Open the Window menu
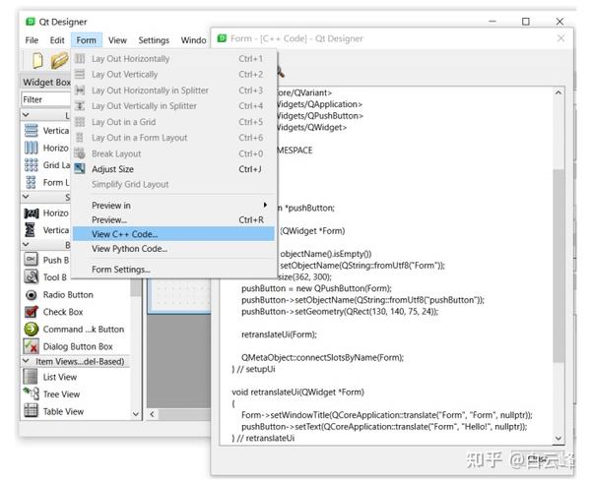Screen dimensions: 591x485 click(x=193, y=40)
